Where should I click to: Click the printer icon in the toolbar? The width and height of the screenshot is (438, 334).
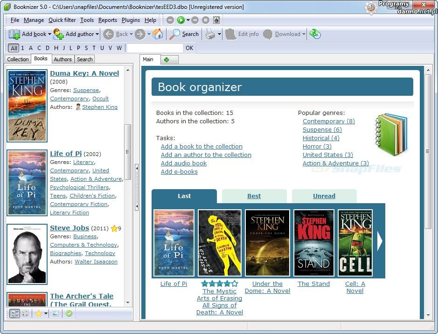click(x=210, y=34)
